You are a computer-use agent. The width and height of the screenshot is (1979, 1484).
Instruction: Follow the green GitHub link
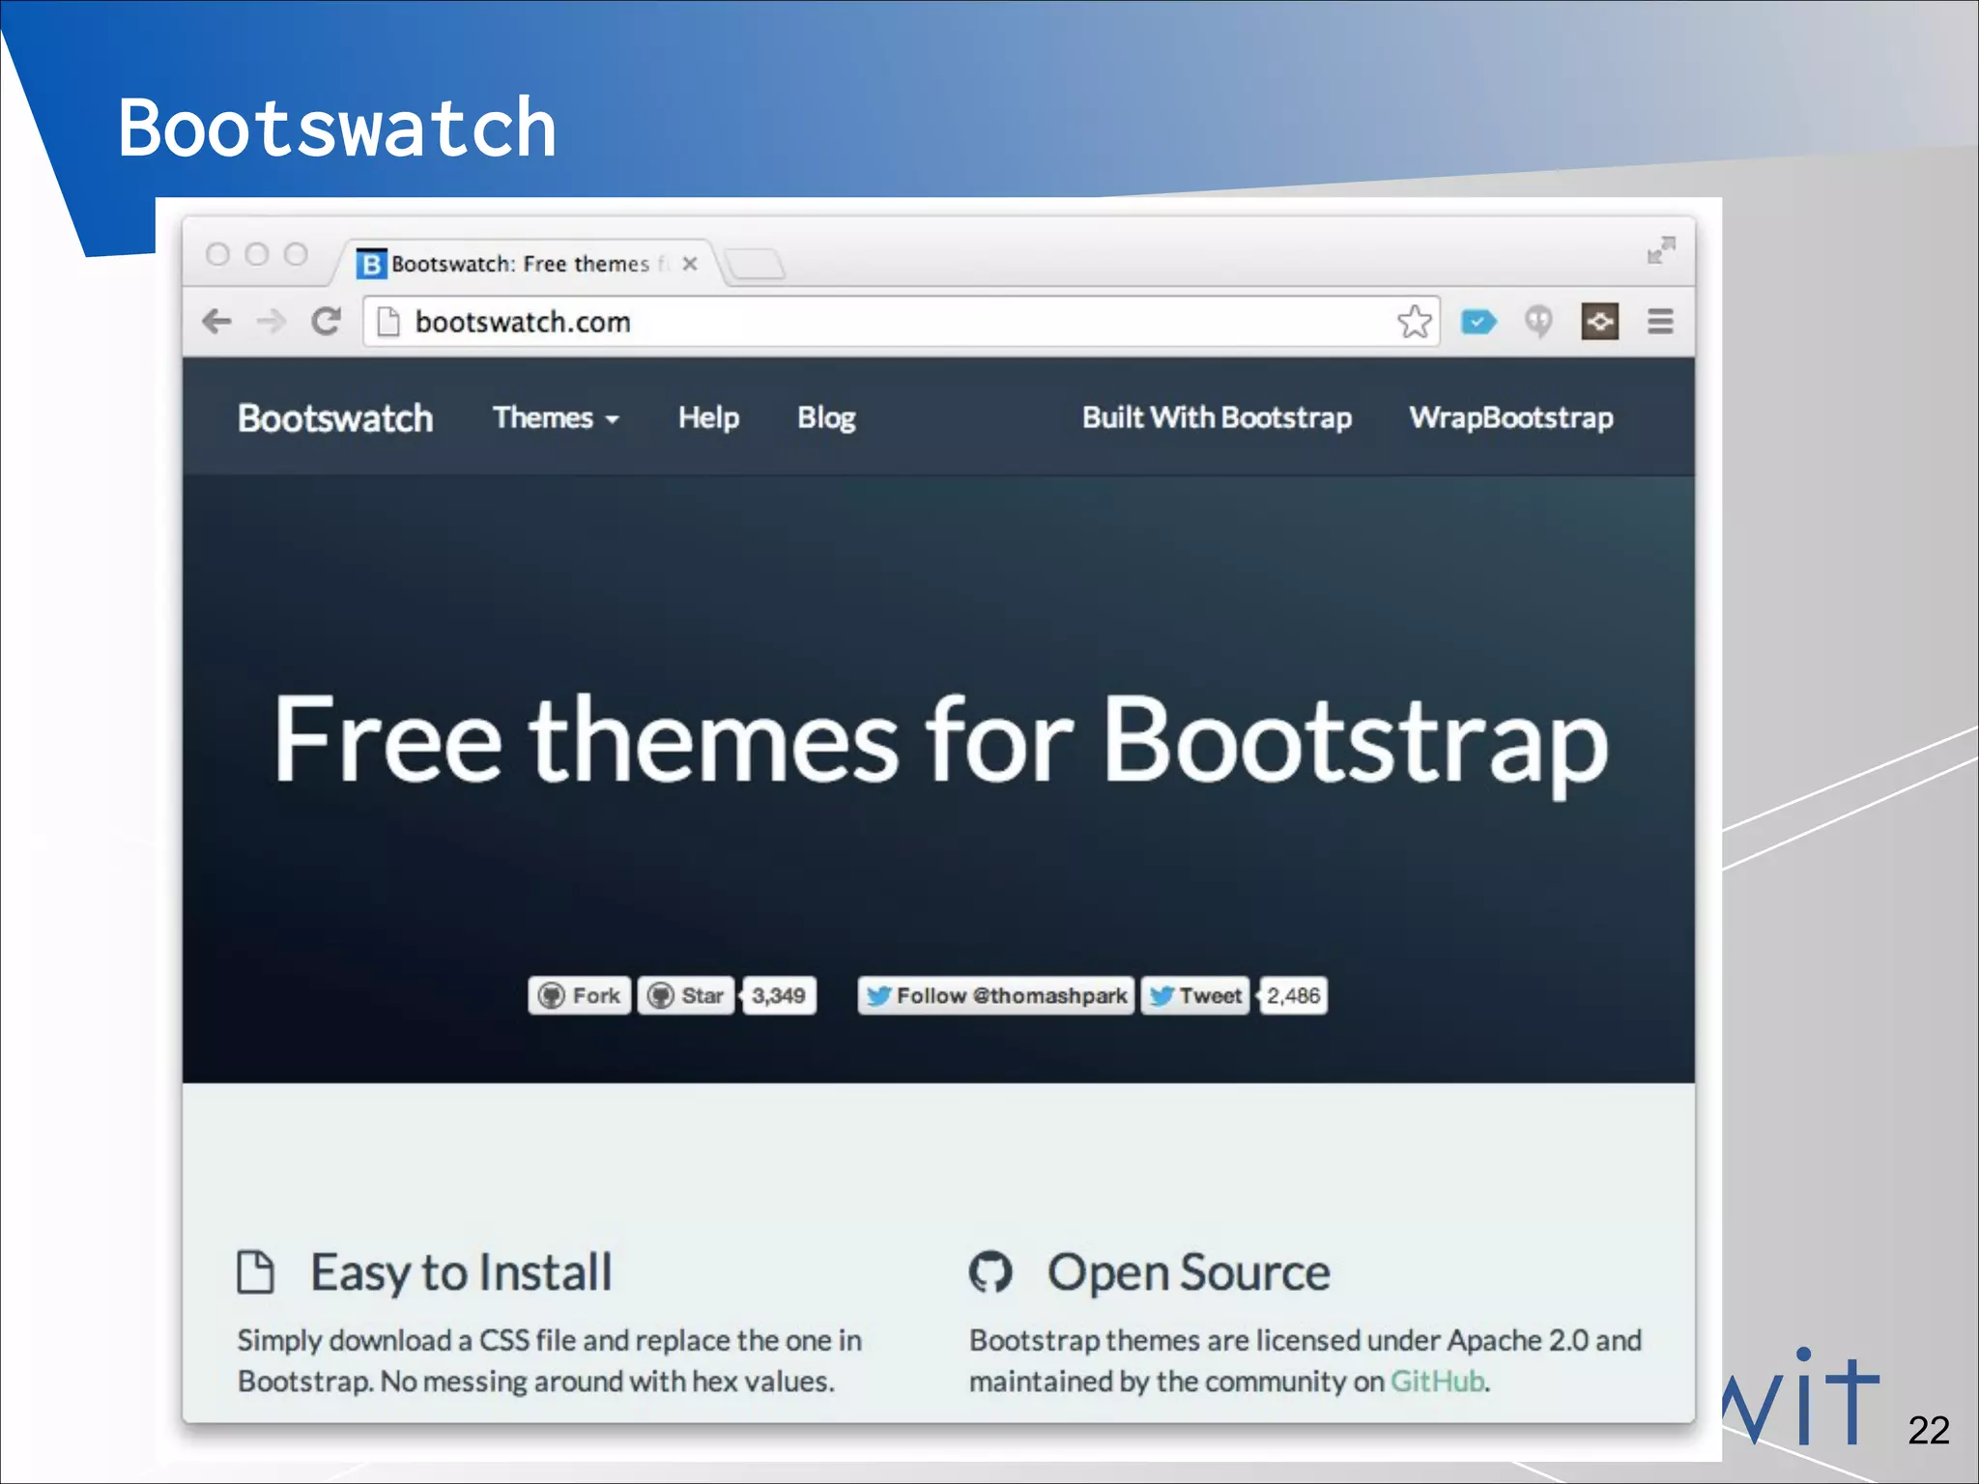(x=1437, y=1382)
